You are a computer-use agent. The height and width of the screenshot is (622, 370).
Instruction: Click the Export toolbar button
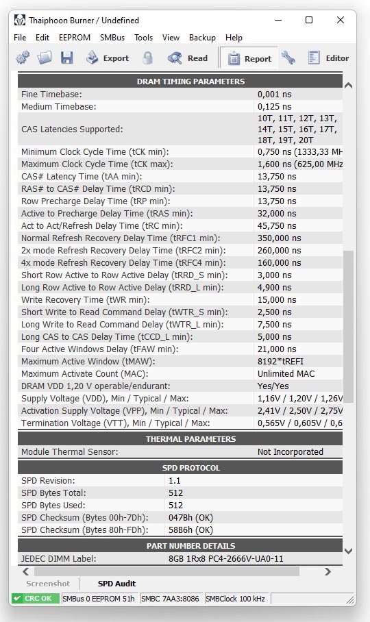coord(108,58)
